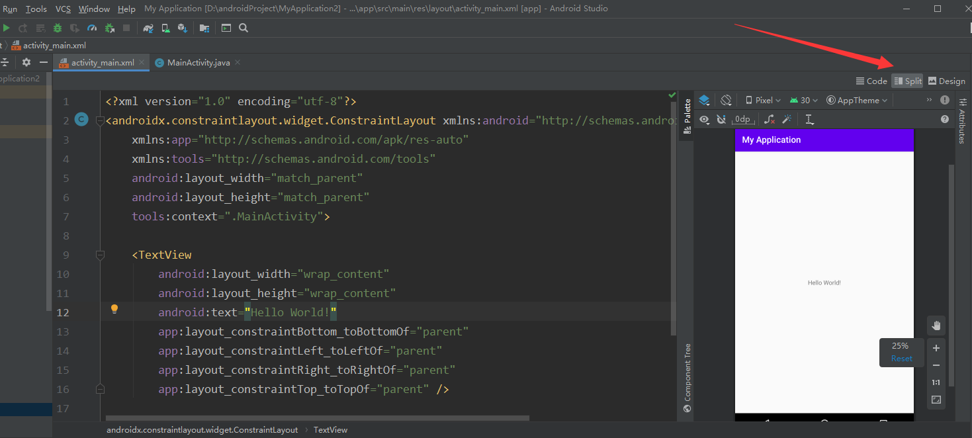Open the AppTheme selector dropdown
972x438 pixels.
click(x=856, y=100)
